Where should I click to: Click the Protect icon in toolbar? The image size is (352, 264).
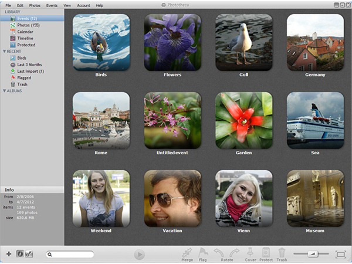pyautogui.click(x=266, y=252)
